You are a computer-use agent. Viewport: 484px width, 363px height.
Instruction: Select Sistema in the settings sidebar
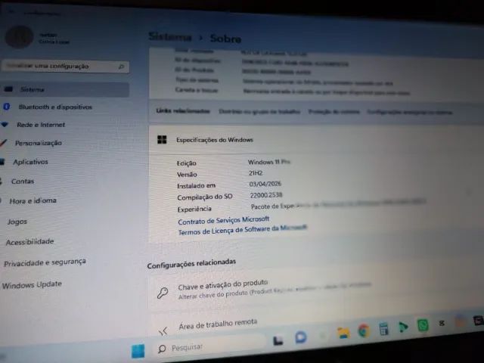(x=65, y=89)
